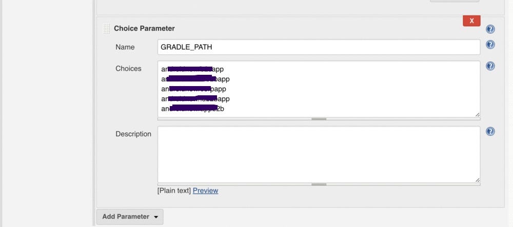
Task: Click the GRADLE_PATH name input field
Action: tap(319, 47)
